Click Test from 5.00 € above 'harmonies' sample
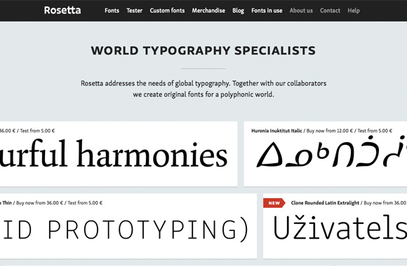This screenshot has height=266, width=407. [x=37, y=131]
